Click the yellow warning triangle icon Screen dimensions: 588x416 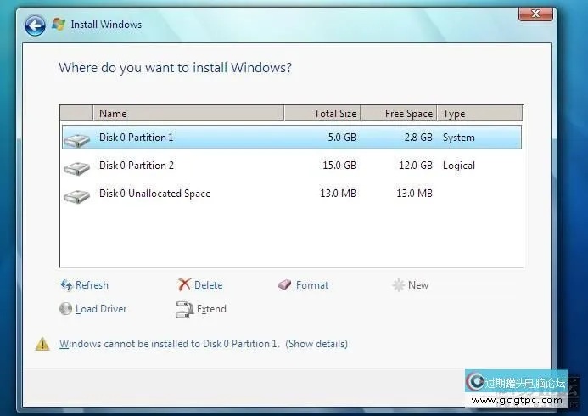pyautogui.click(x=42, y=344)
